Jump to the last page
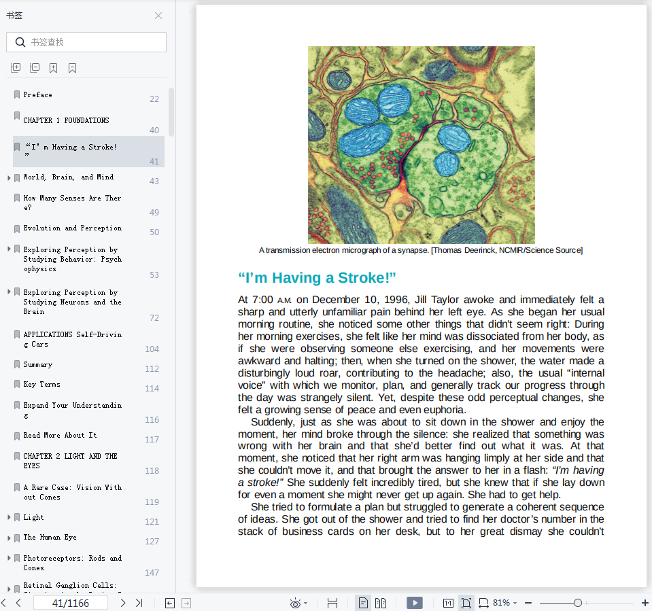Viewport: 652px width, 611px height. point(139,603)
